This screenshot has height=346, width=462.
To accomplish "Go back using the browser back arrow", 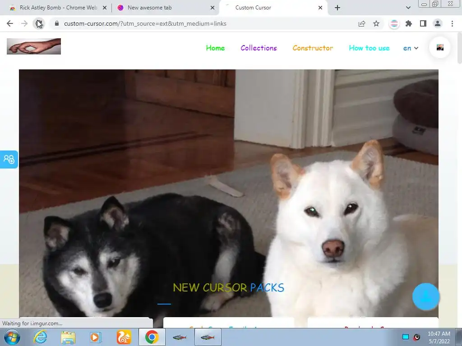I will 10,23.
